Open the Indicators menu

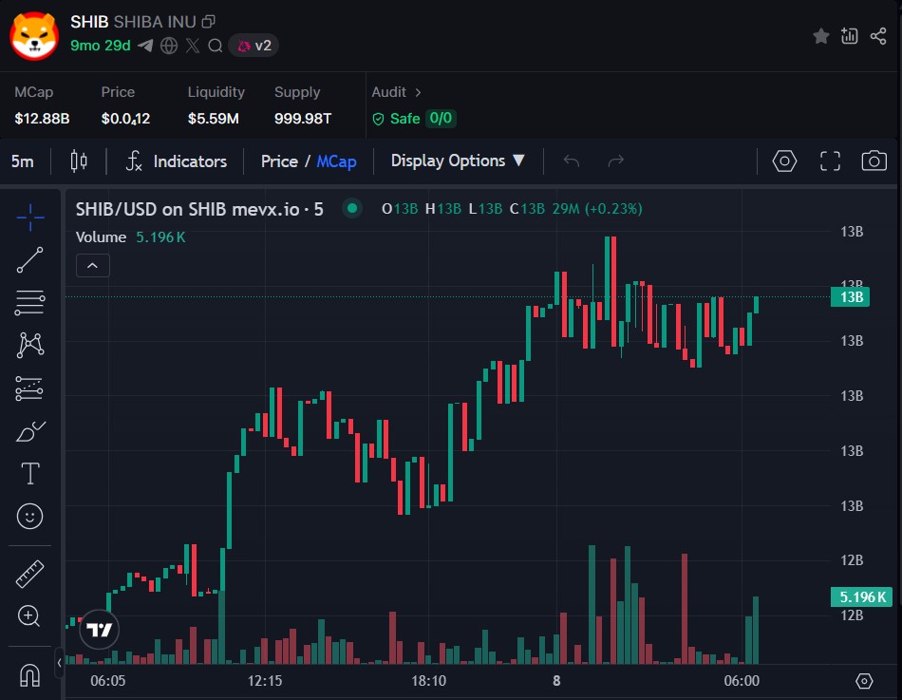(x=176, y=161)
